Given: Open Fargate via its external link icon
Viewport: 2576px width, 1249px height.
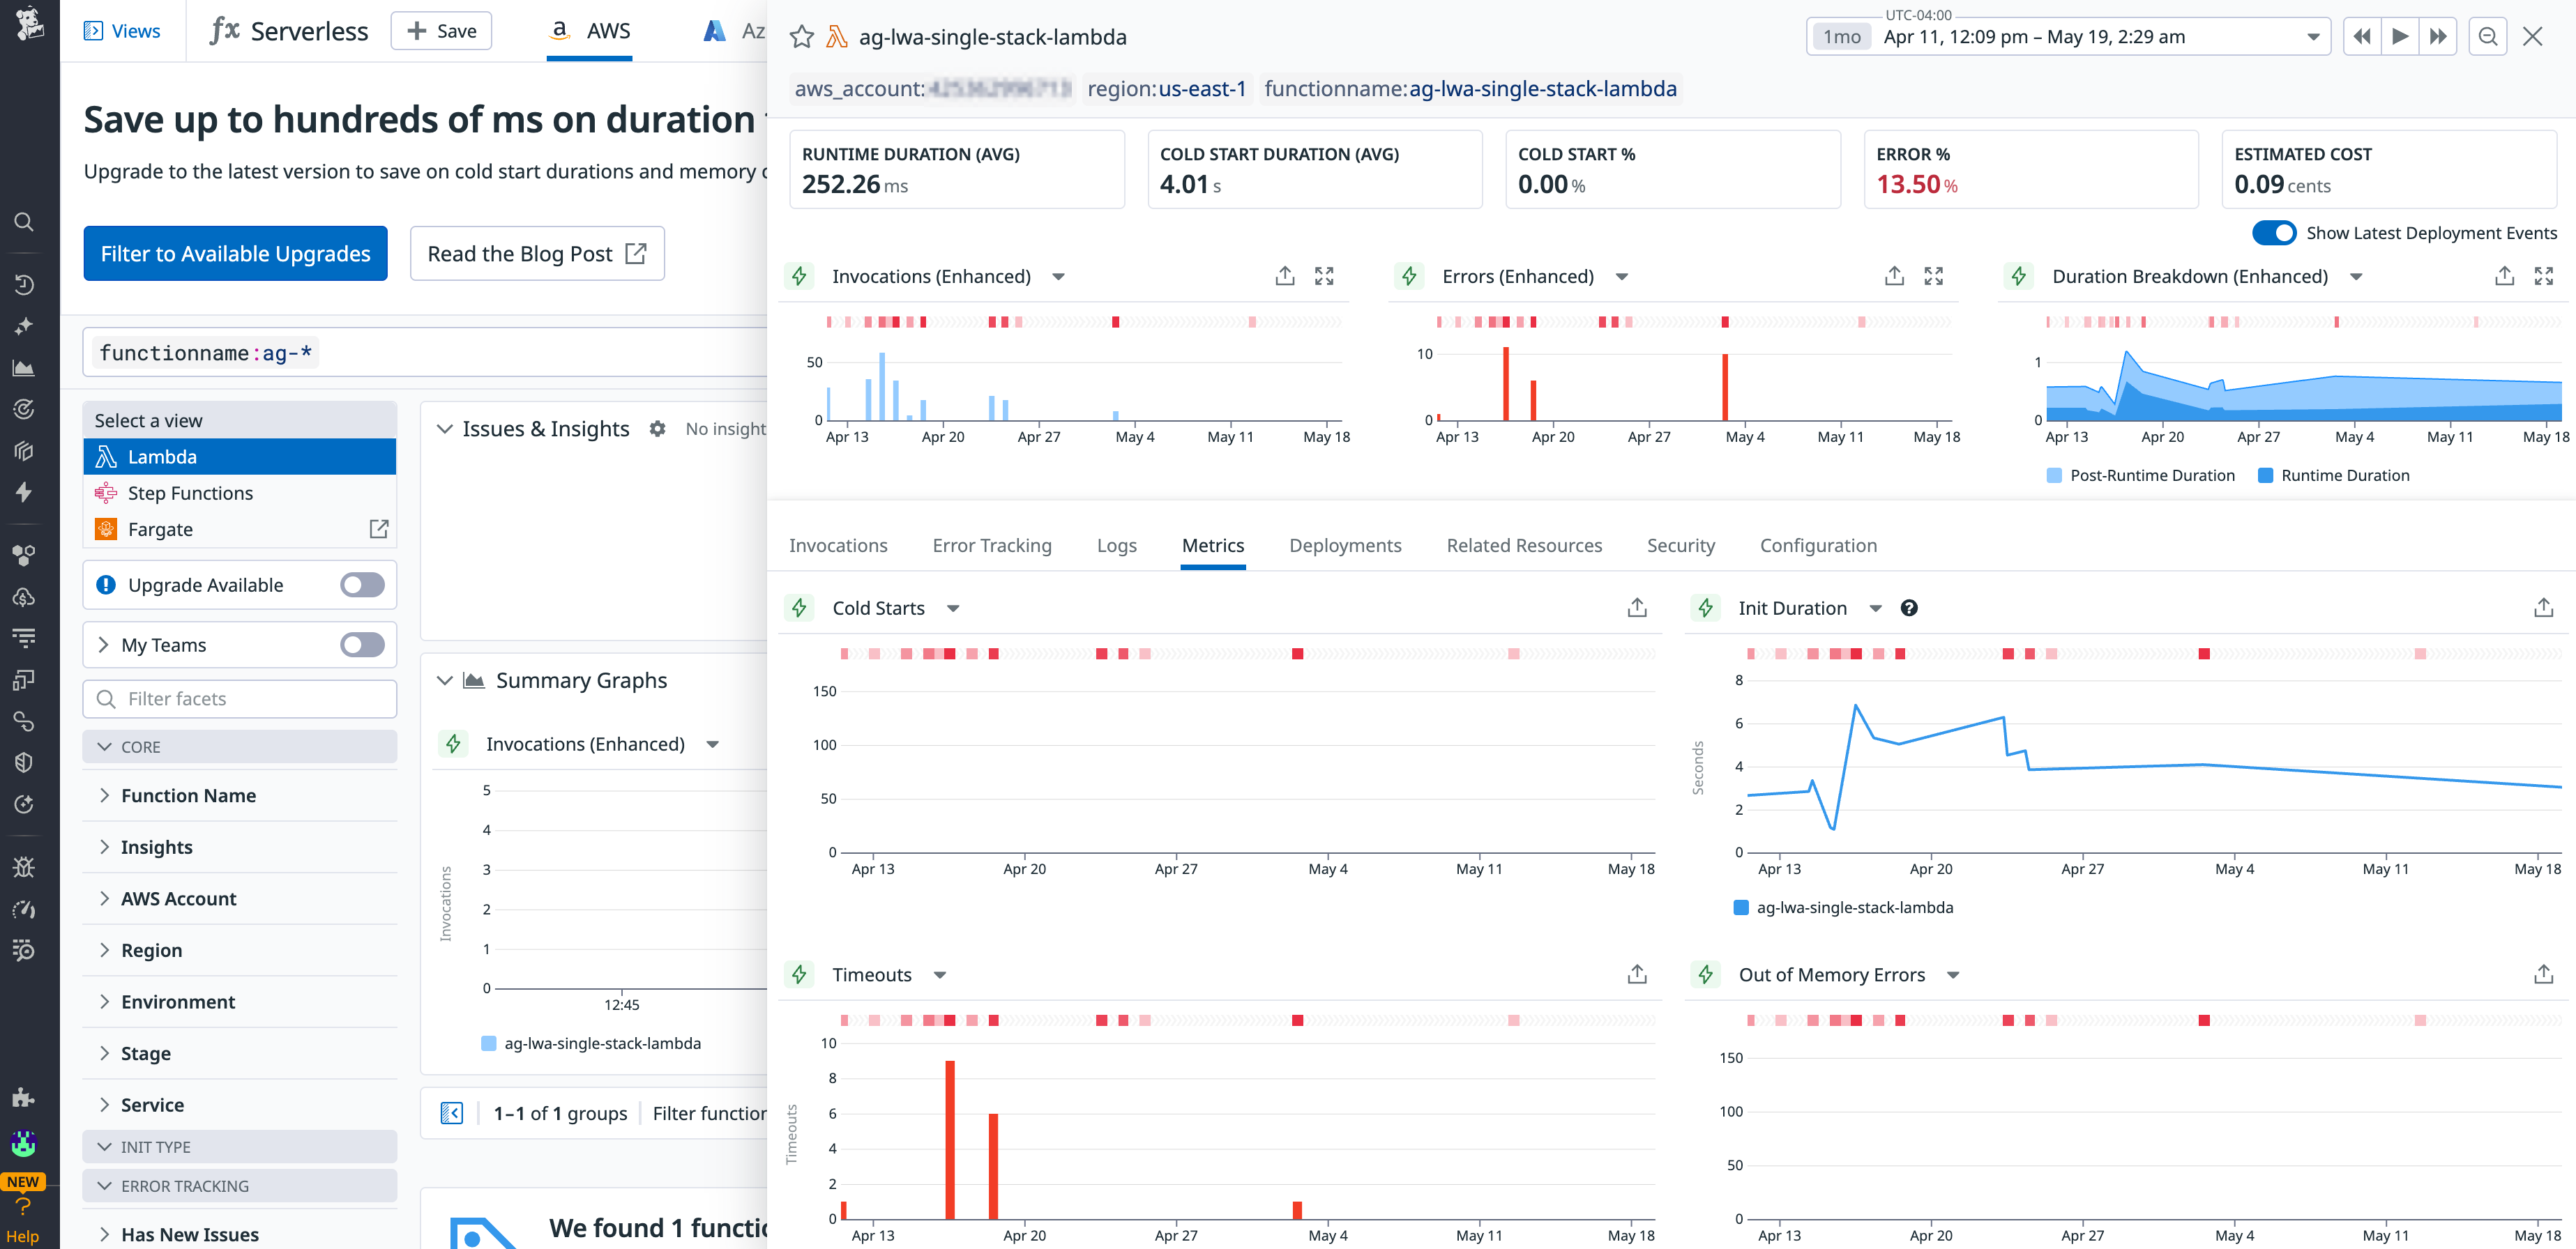Looking at the screenshot, I should click(378, 528).
